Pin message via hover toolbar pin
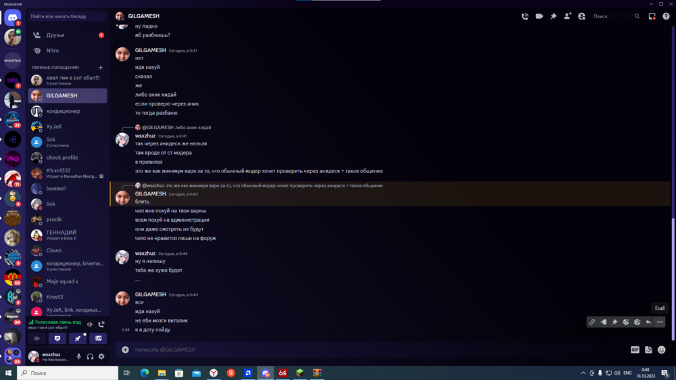 pos(614,322)
